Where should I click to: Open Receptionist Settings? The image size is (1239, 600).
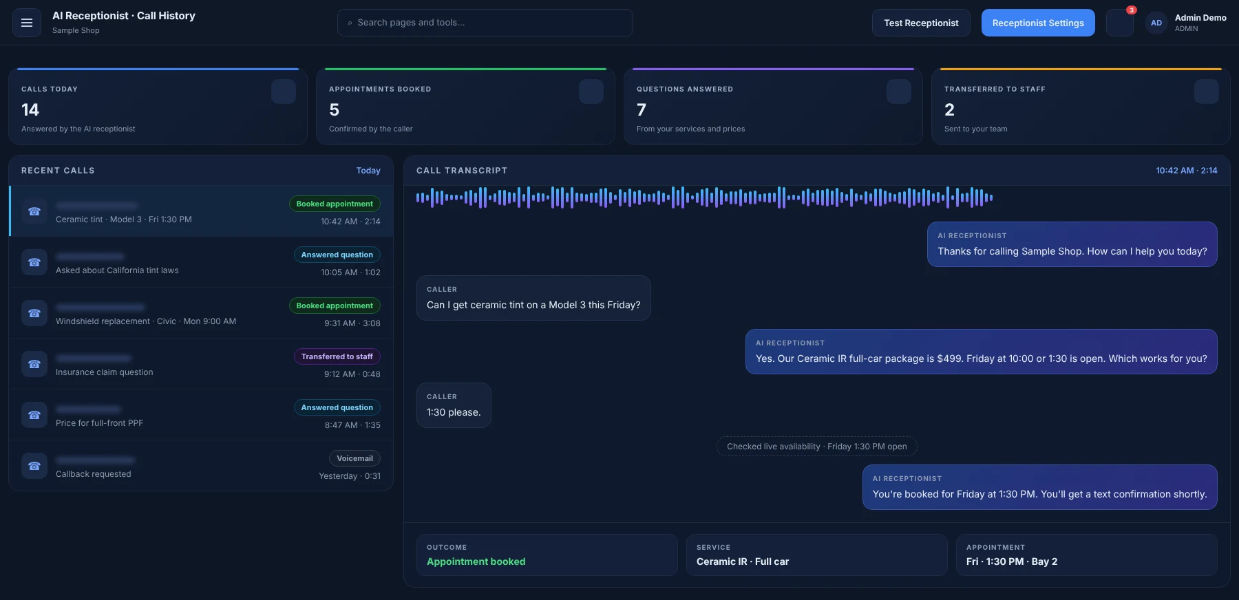click(1038, 23)
